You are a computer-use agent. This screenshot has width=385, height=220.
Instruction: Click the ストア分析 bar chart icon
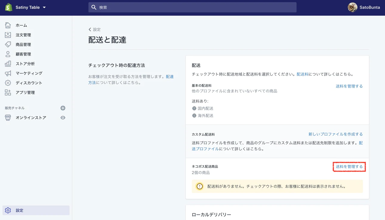pos(8,64)
